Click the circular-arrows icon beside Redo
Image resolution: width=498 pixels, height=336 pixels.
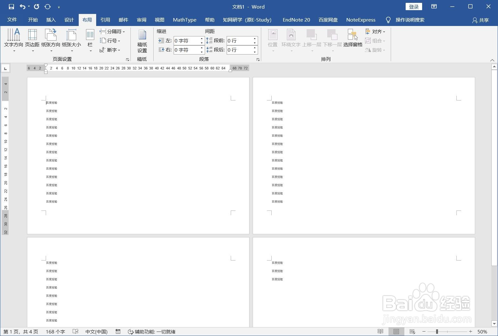tap(48, 7)
